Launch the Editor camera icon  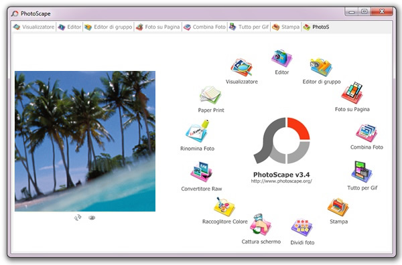(x=281, y=58)
